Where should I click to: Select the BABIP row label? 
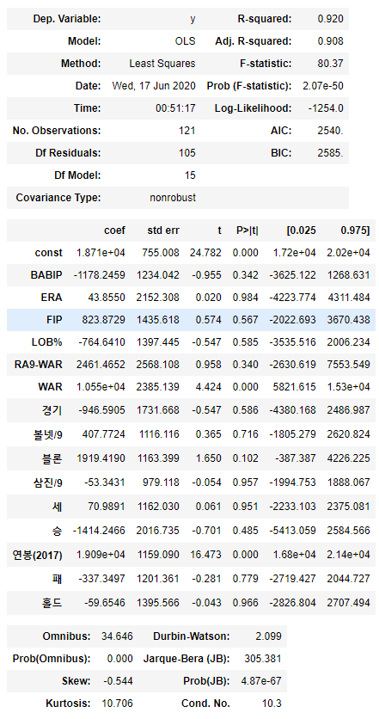click(x=46, y=275)
